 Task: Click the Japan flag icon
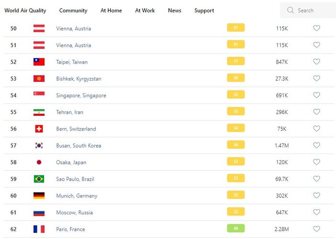39,162
